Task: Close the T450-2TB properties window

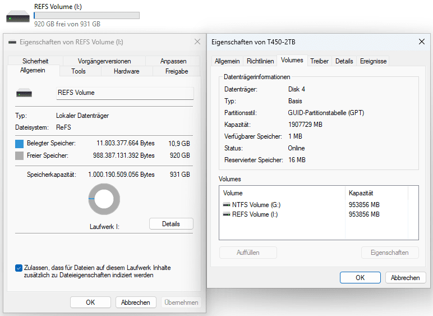Action: point(421,42)
